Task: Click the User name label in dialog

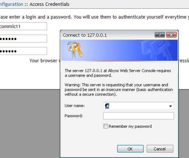Action: (75, 106)
